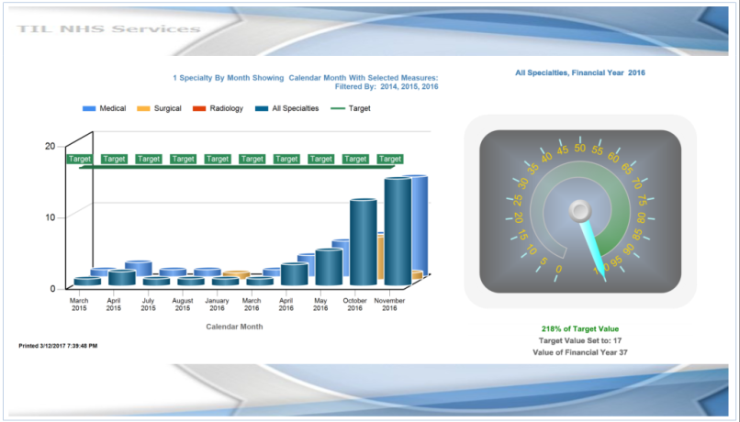
Task: Click the gauge's cyan needle pointer
Action: click(x=593, y=250)
